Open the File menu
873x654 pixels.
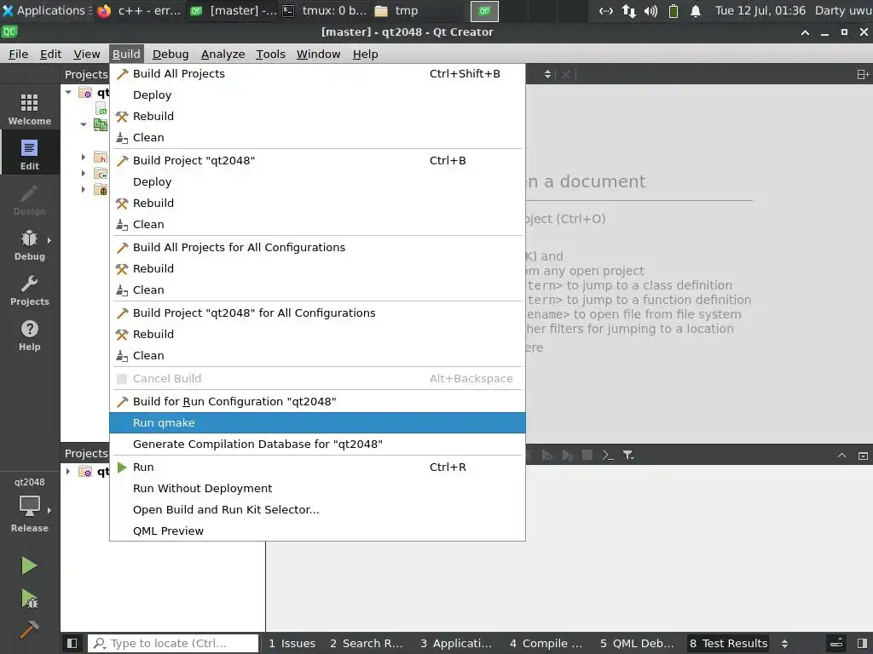[x=19, y=54]
